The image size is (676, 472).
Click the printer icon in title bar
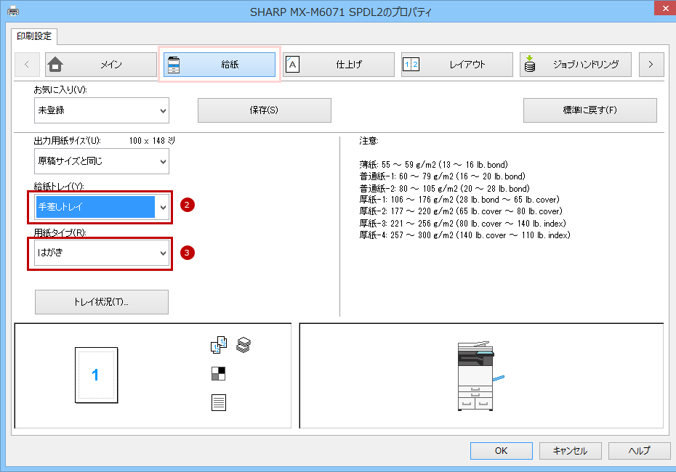coord(13,11)
